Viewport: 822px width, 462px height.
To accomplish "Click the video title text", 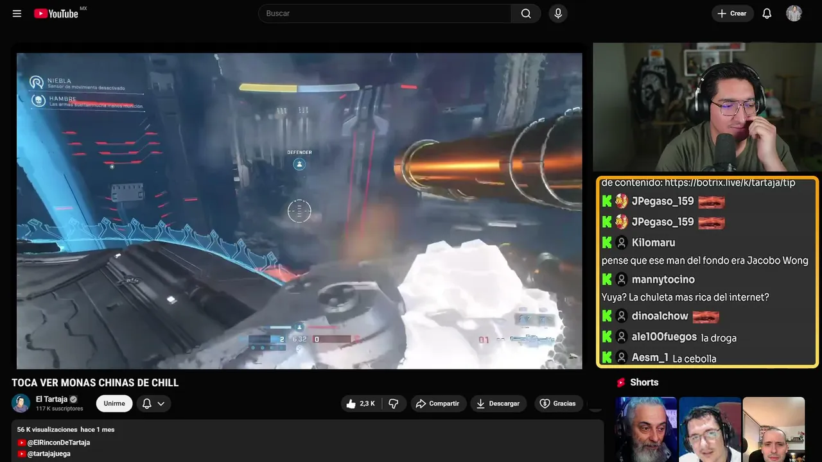I will 95,383.
